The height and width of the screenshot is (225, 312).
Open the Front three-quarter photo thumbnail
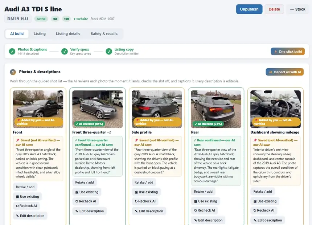(98, 109)
